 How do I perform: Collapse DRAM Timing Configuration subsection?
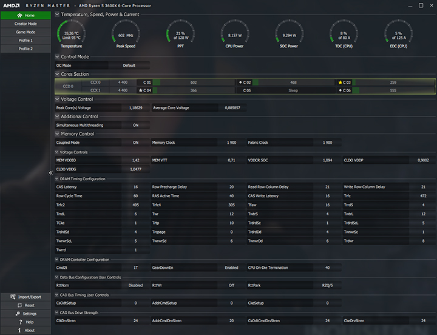[x=56, y=179]
